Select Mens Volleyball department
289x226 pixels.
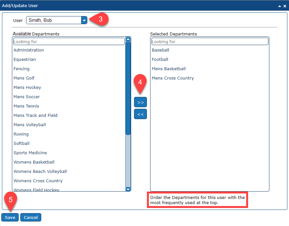point(30,125)
